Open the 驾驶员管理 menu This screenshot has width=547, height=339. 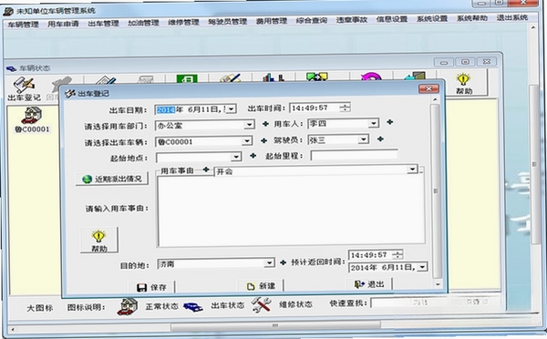(x=227, y=22)
